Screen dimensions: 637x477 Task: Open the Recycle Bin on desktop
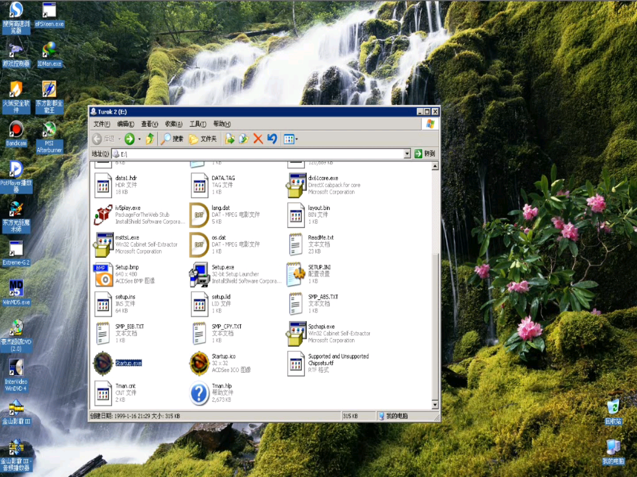pos(613,408)
